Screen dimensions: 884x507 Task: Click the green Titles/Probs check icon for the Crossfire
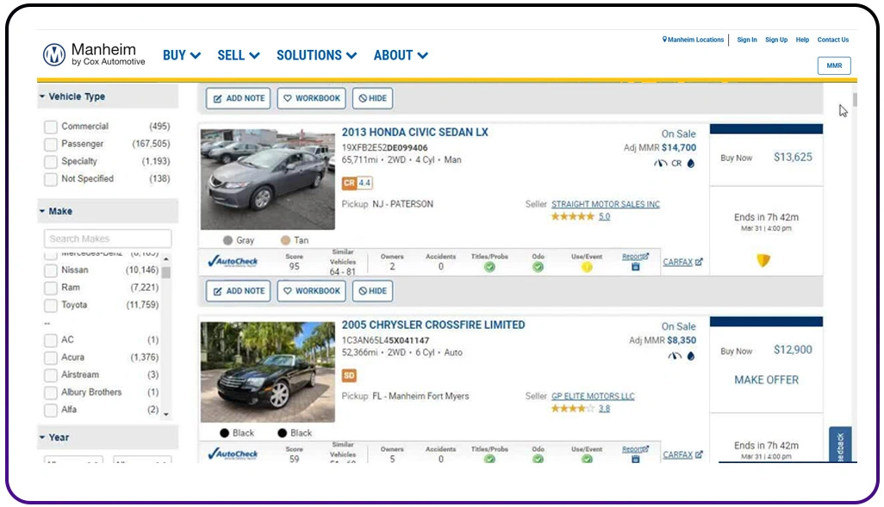click(x=489, y=461)
